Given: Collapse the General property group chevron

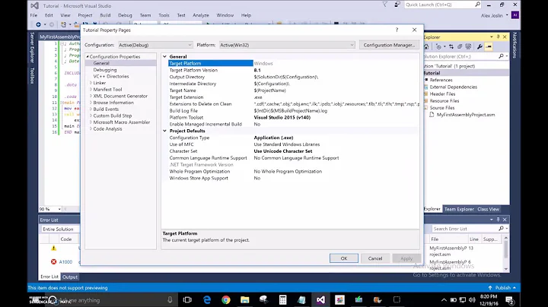Looking at the screenshot, I should pos(164,56).
